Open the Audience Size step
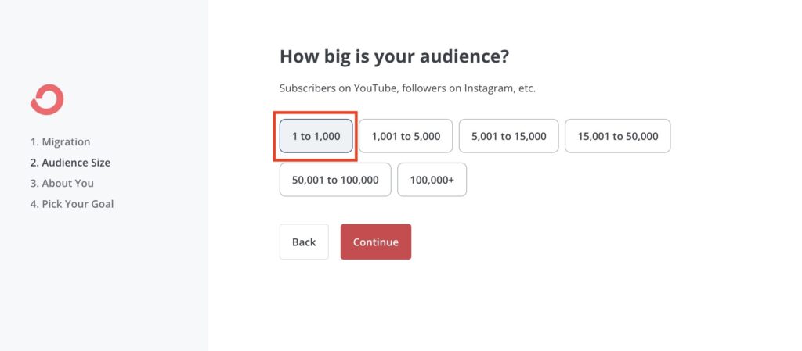Image resolution: width=802 pixels, height=351 pixels. (x=70, y=163)
